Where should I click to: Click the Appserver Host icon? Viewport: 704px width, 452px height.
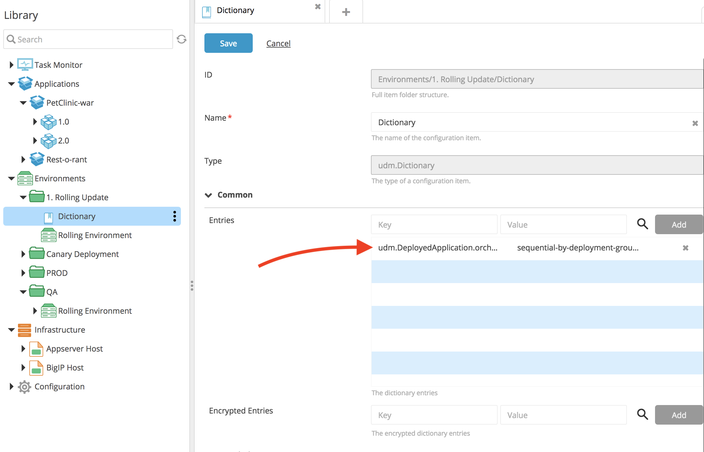click(36, 349)
